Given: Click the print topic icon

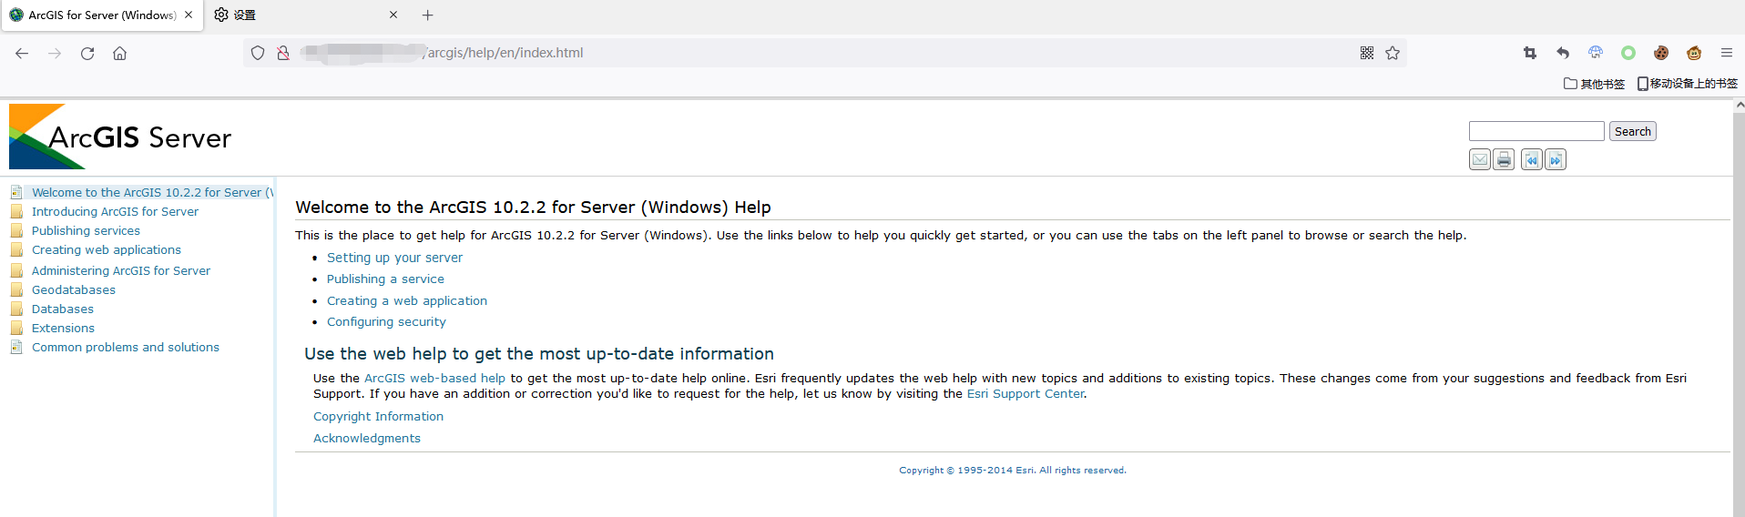Looking at the screenshot, I should [x=1504, y=160].
